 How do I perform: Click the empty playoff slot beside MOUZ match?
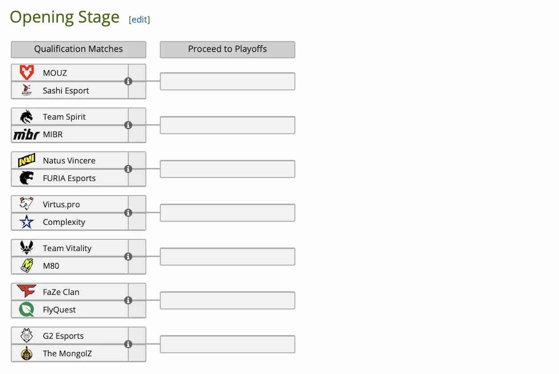click(x=227, y=81)
